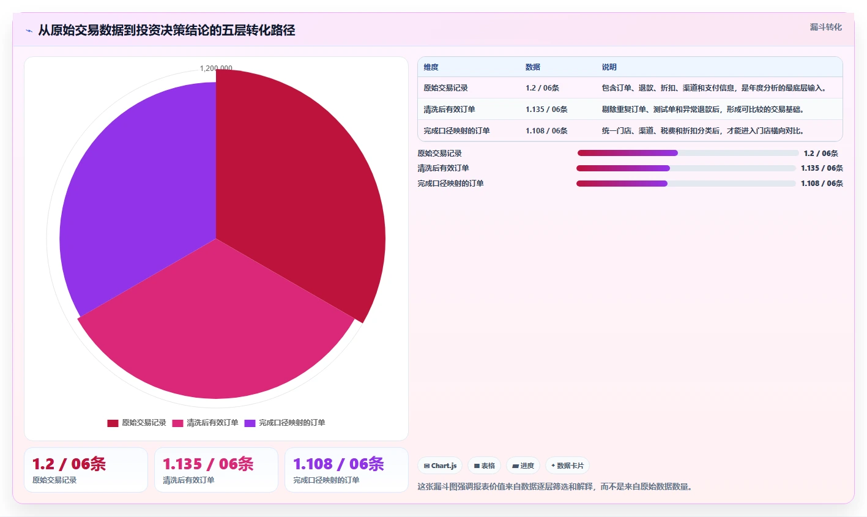Click the 漏斗转化 label in header
Viewport: 867px width, 517px height.
[x=825, y=27]
